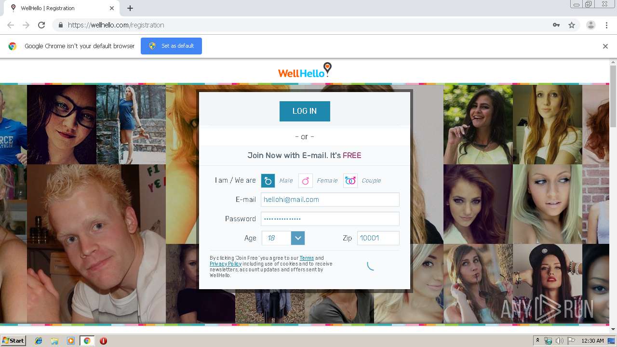Click the address bar URL

coord(116,25)
